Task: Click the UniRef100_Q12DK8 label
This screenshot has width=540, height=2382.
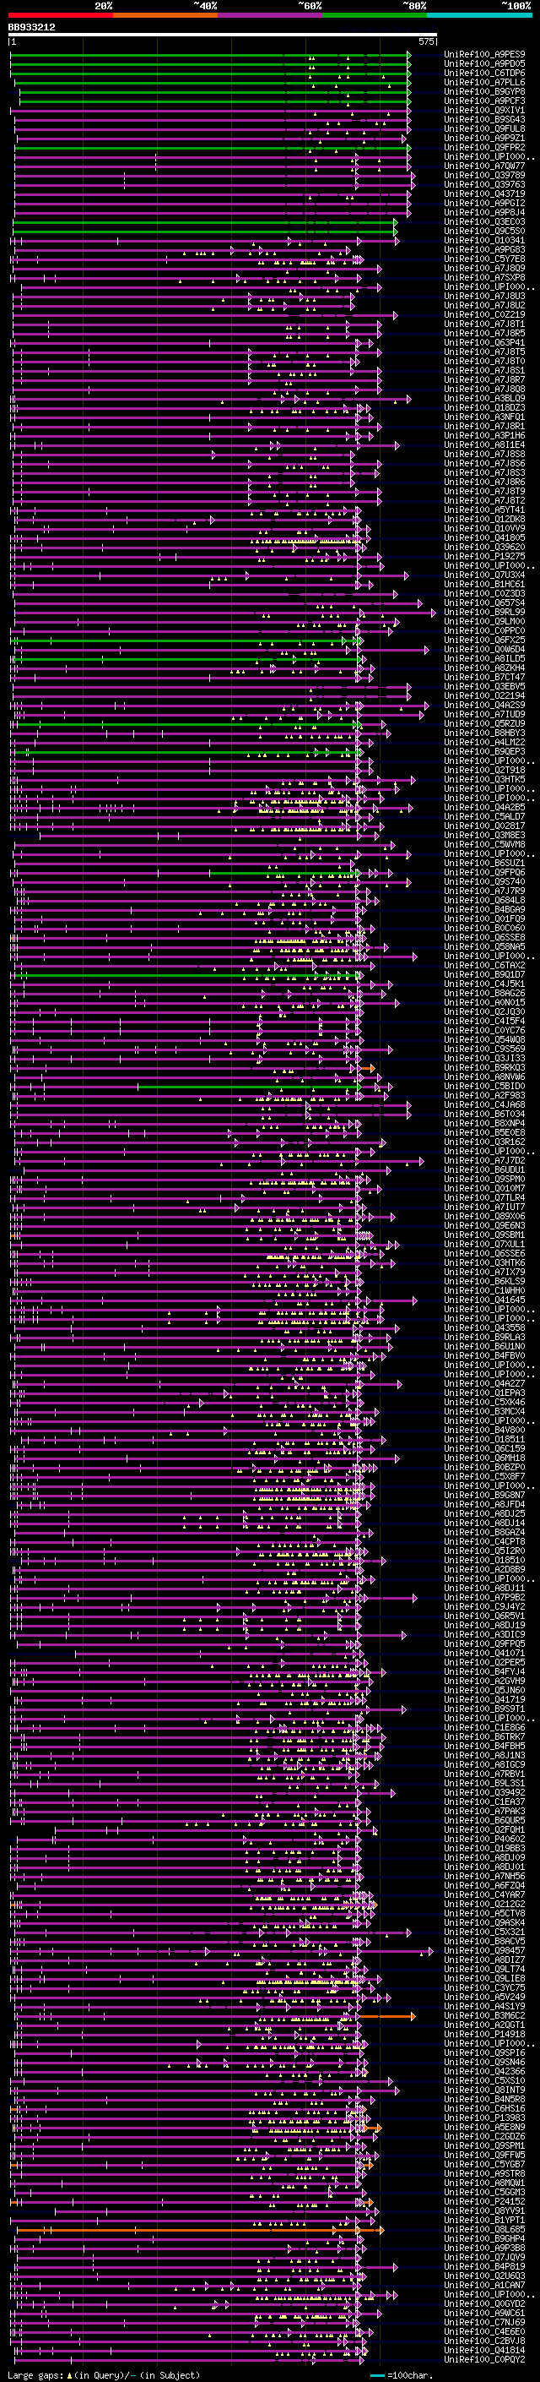Action: pyautogui.click(x=483, y=520)
